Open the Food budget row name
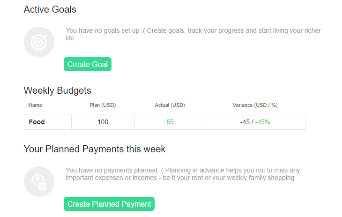 [37, 122]
